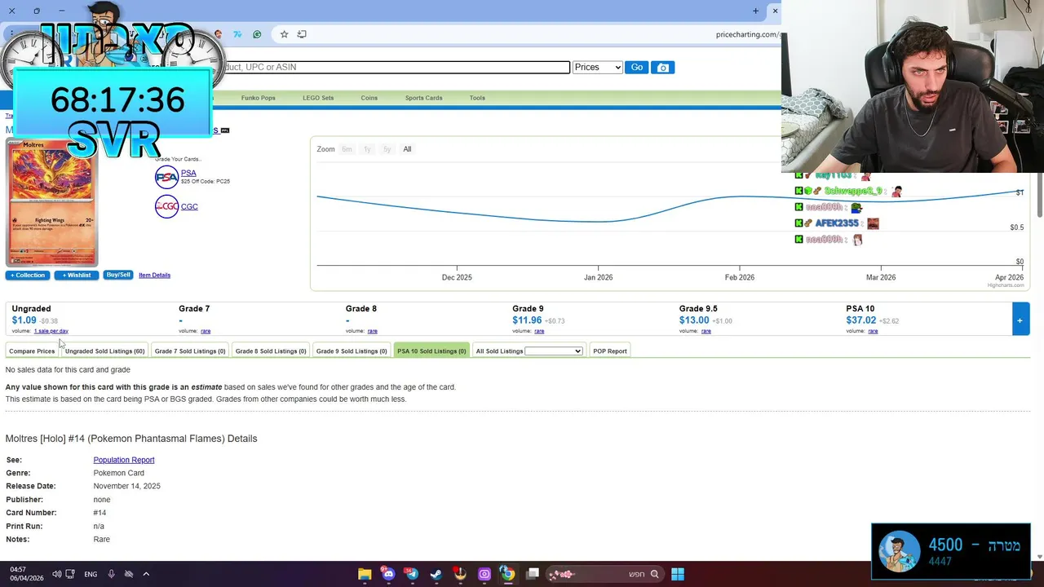Click the Grade 9.5 price $13.00

[x=694, y=320]
